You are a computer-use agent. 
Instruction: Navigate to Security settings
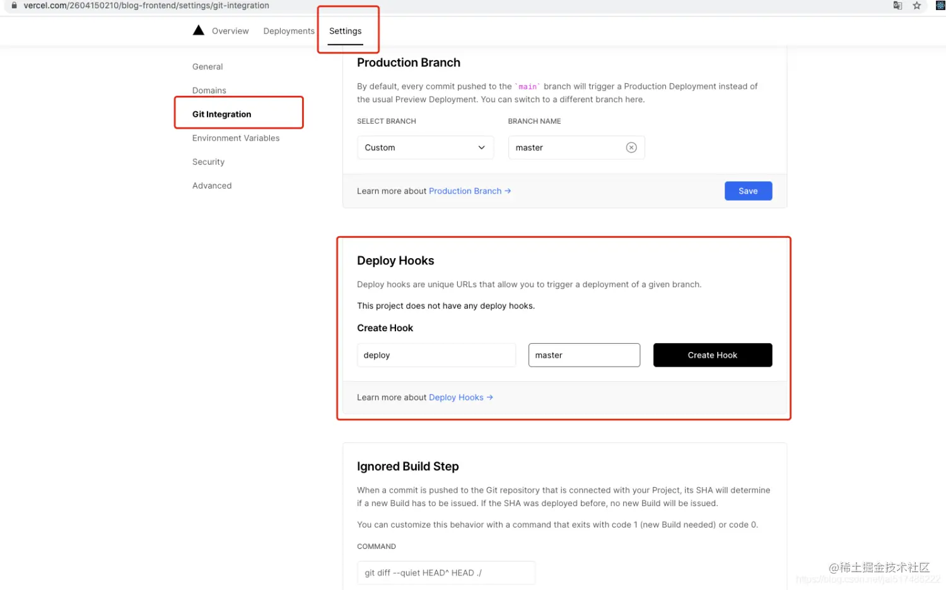pyautogui.click(x=208, y=162)
